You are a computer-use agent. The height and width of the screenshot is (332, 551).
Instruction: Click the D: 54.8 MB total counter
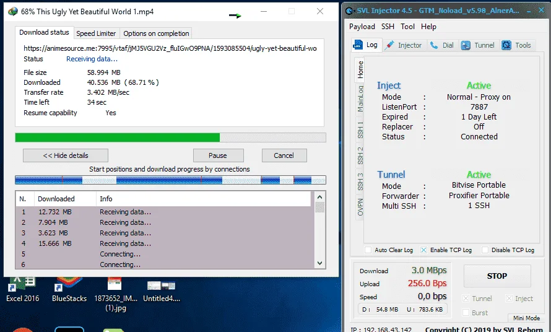(380, 309)
